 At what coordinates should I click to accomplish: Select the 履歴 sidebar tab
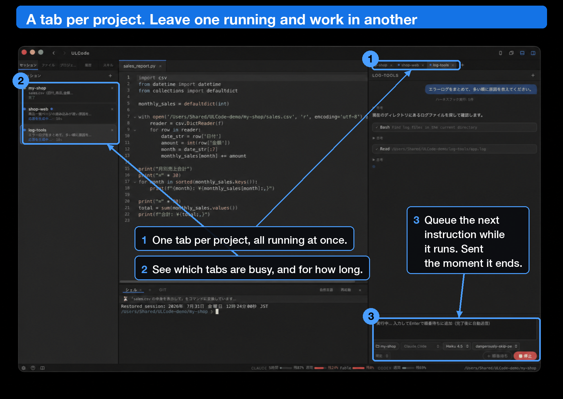88,65
